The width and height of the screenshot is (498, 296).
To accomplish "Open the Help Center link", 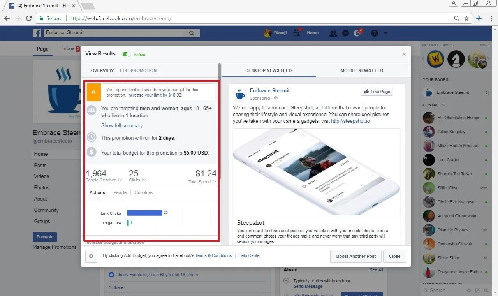I will 250,255.
